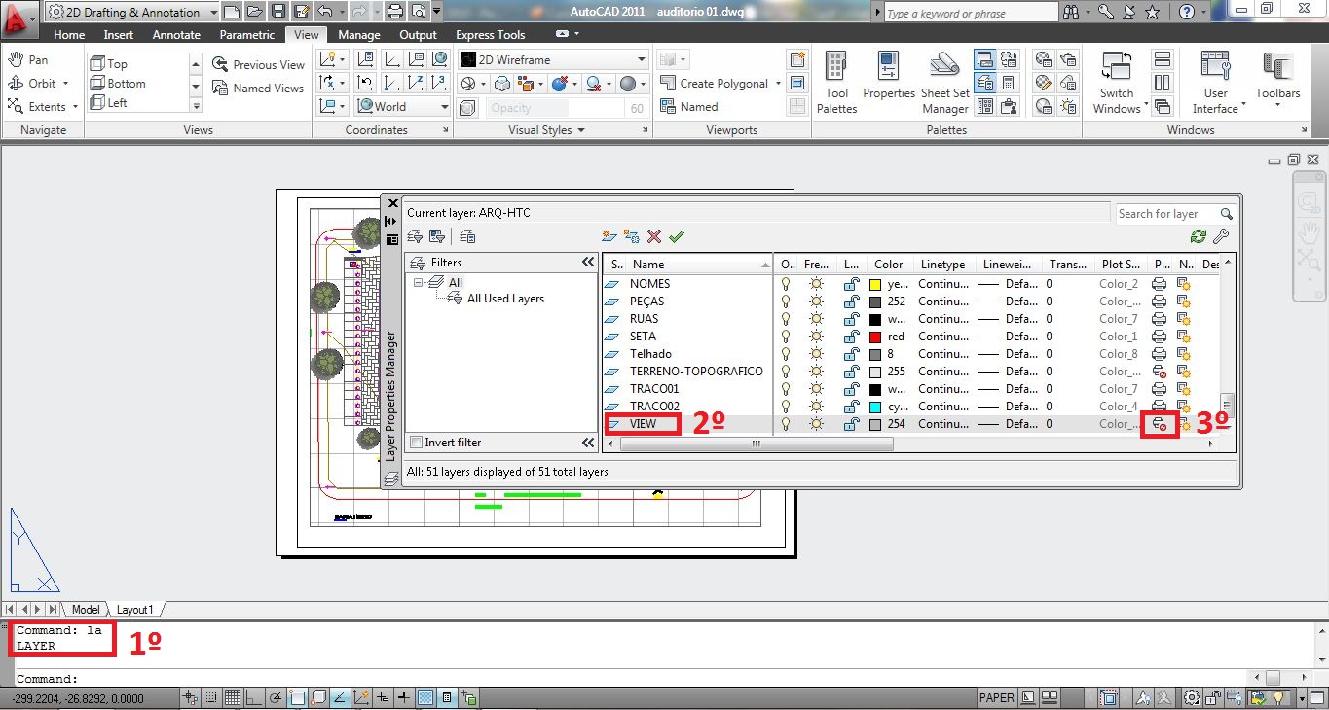1329x710 pixels.
Task: Switch to the Insert ribbon tab
Action: pyautogui.click(x=119, y=35)
